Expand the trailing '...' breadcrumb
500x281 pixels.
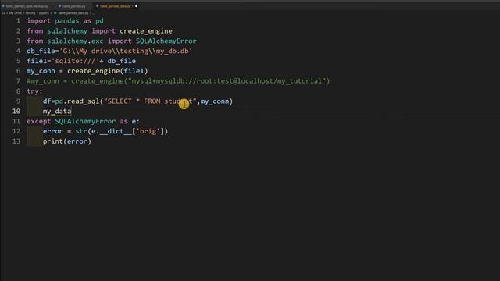[94, 13]
